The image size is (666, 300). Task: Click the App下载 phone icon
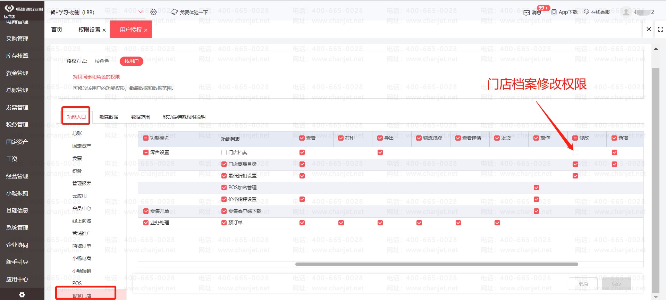[x=554, y=12]
